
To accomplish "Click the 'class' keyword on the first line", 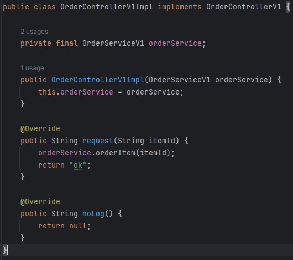I will [x=45, y=7].
